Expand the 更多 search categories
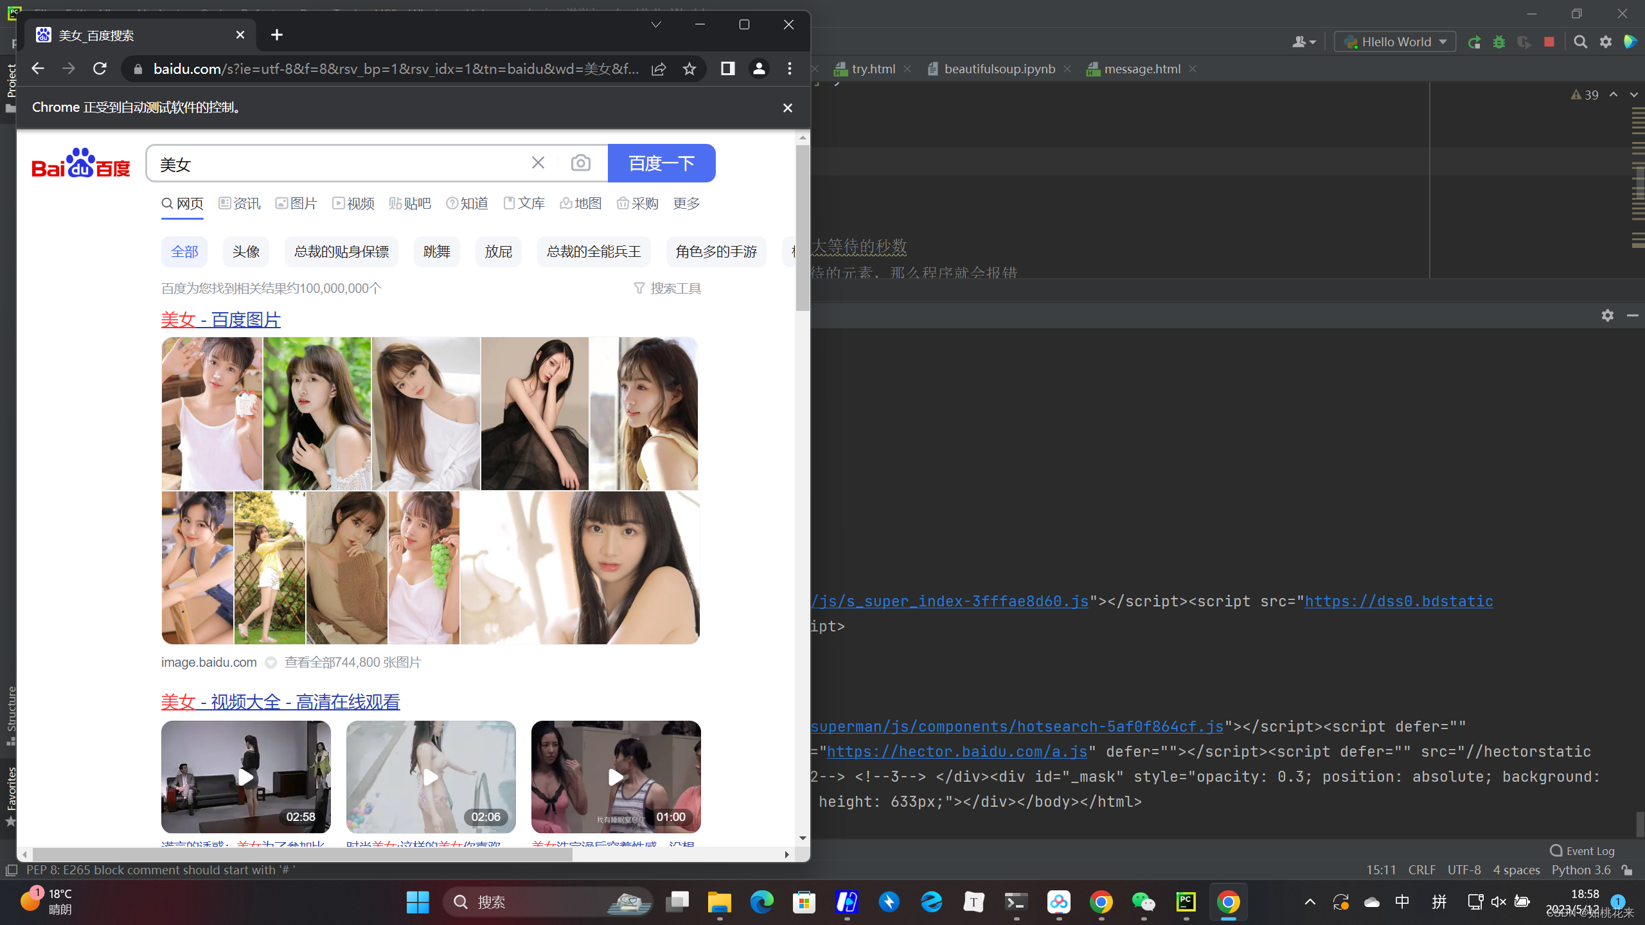 point(686,204)
